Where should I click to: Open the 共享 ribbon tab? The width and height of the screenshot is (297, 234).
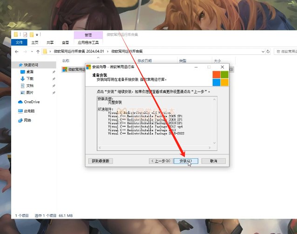[x=50, y=43]
